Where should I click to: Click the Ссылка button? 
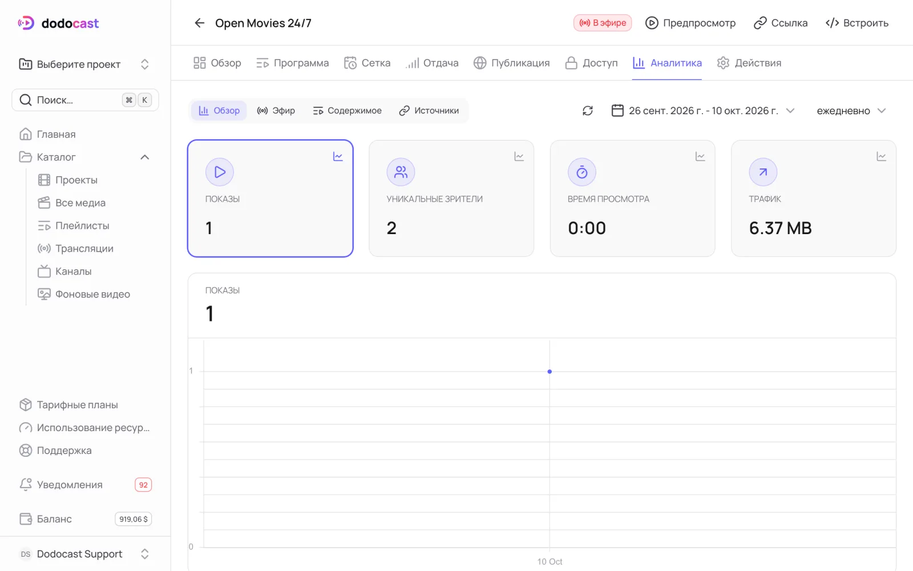(781, 23)
